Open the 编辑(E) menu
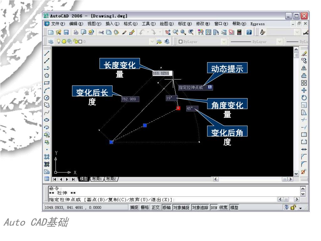This screenshot has height=241, width=321. click(76, 24)
